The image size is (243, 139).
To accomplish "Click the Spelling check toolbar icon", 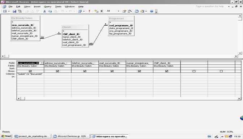I will tap(38, 11).
